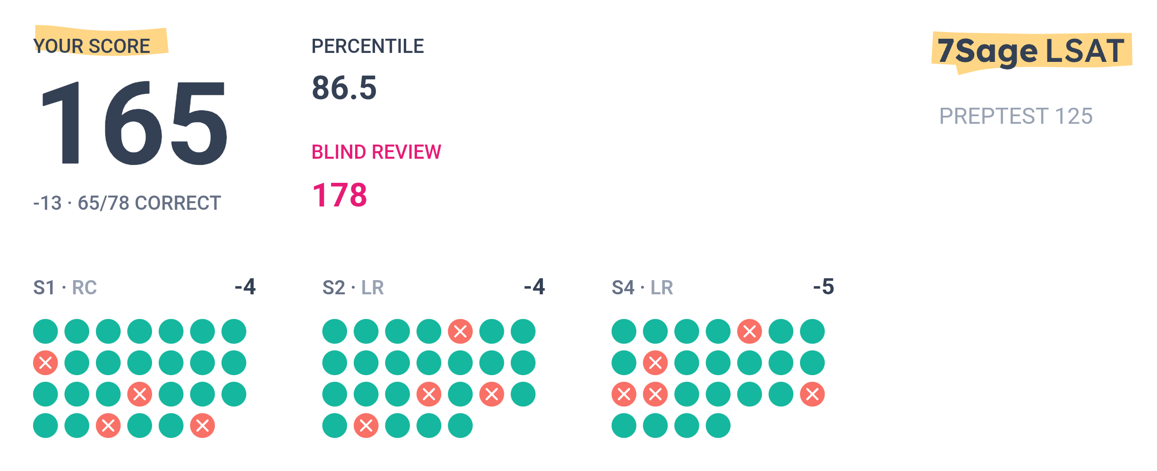This screenshot has height=471, width=1157.
Task: Click the large 165 score number
Action: [135, 123]
